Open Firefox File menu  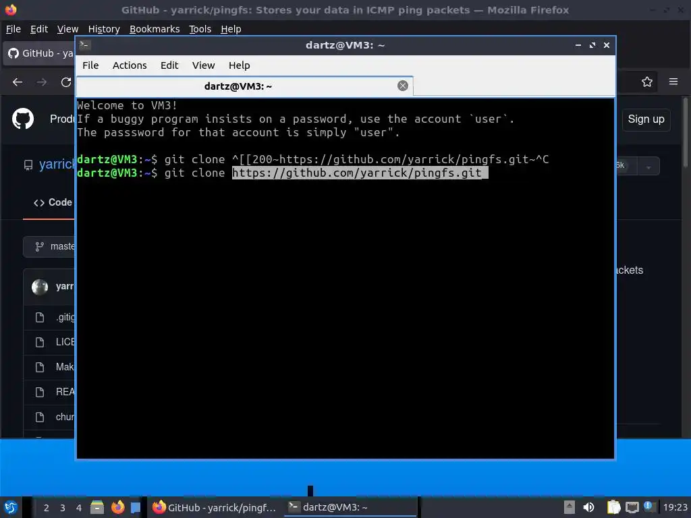tap(13, 29)
